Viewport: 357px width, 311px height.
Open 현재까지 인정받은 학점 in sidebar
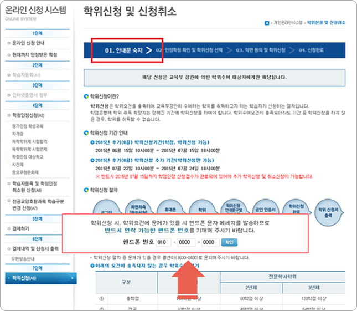[x=34, y=55]
